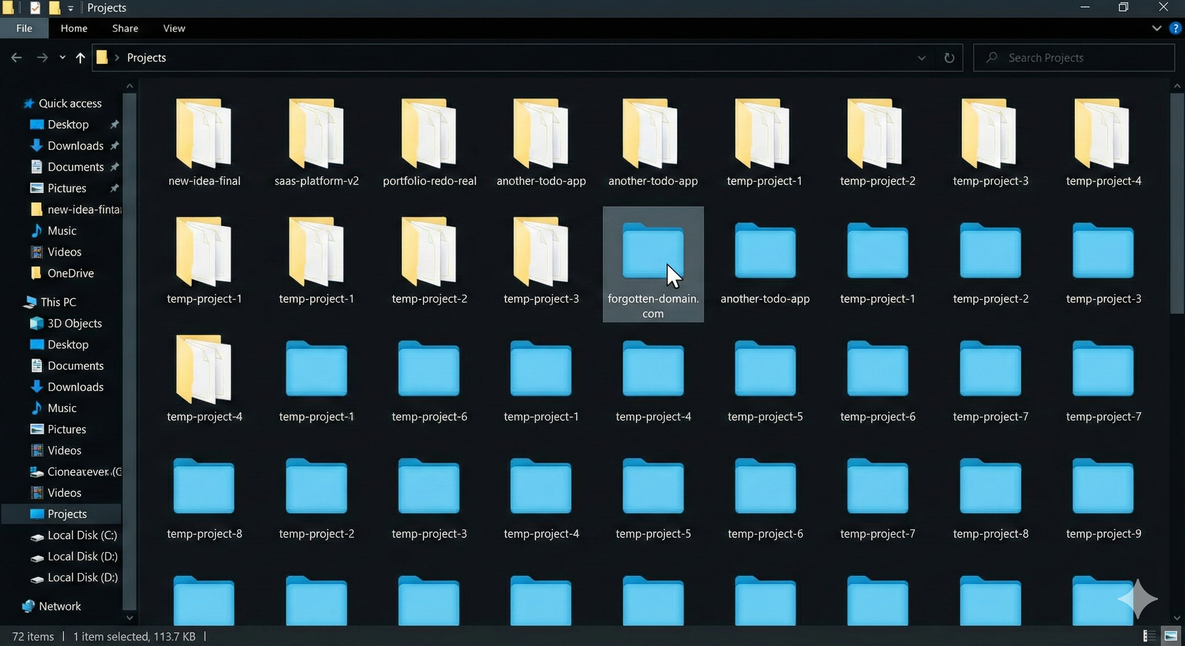Expand the ribbon with the top-right chevron

tap(1157, 28)
